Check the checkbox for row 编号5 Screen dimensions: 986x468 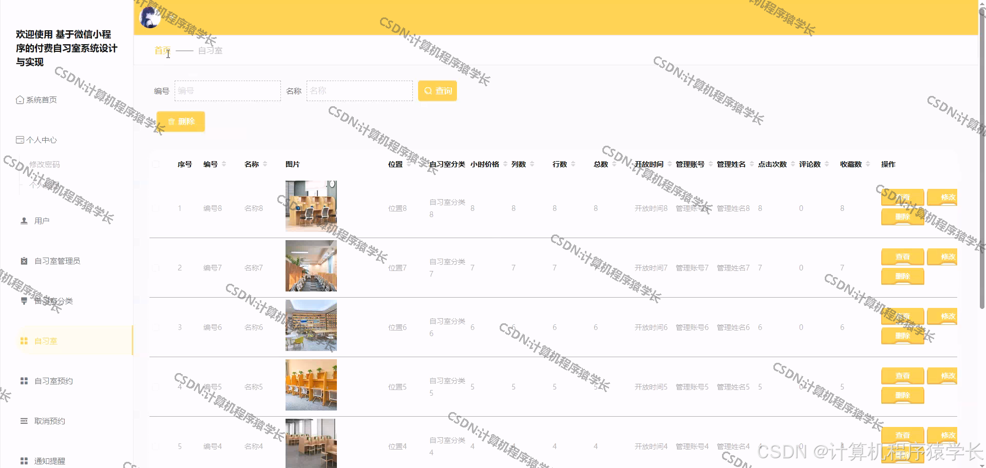[x=156, y=387]
